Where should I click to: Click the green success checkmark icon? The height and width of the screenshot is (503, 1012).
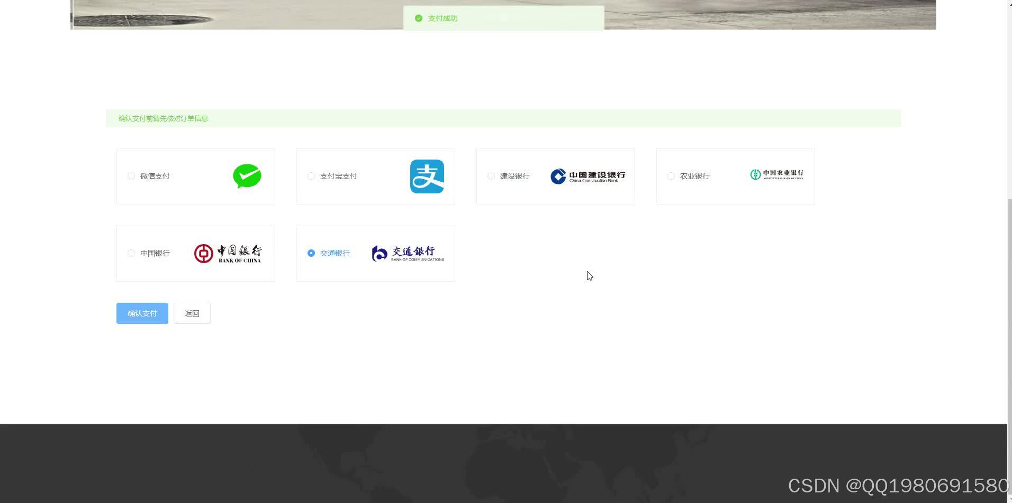[418, 18]
